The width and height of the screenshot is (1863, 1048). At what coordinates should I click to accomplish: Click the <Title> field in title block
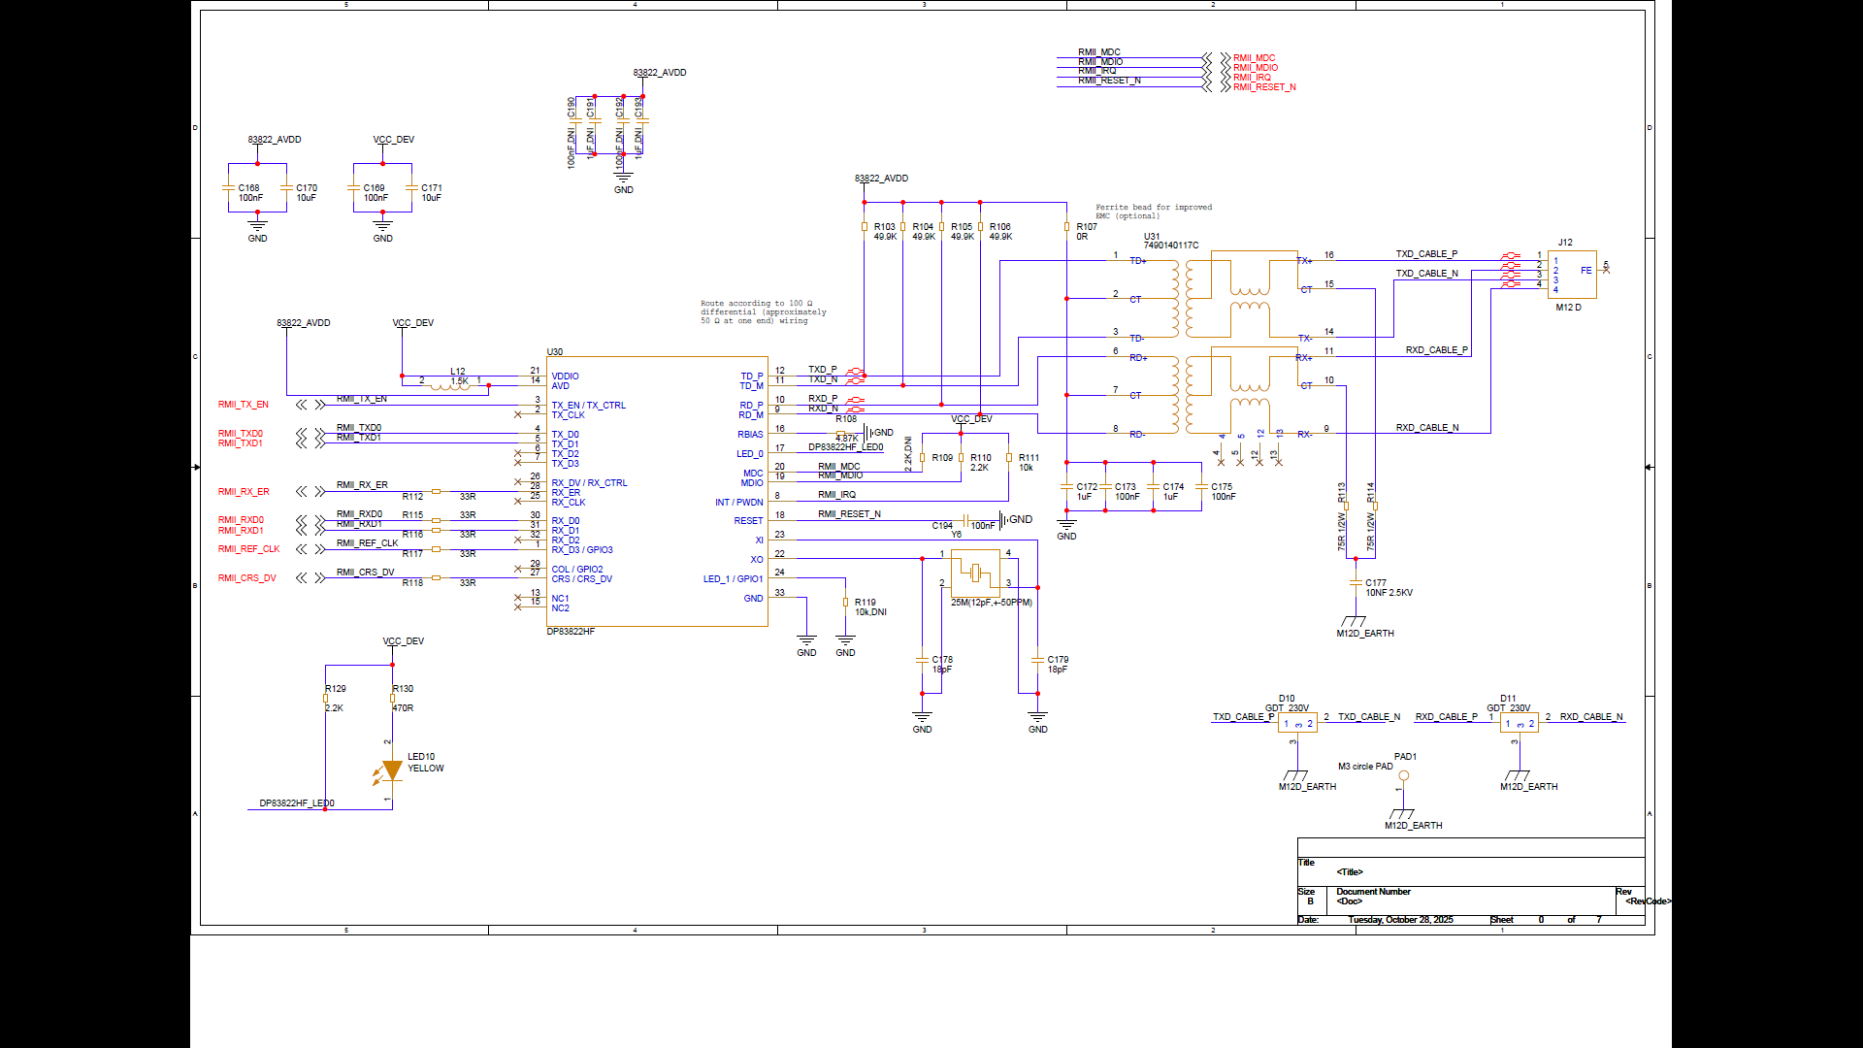click(1351, 871)
